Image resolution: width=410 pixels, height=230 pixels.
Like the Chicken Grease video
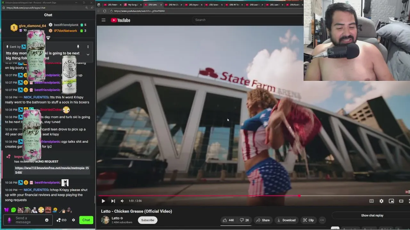228,220
